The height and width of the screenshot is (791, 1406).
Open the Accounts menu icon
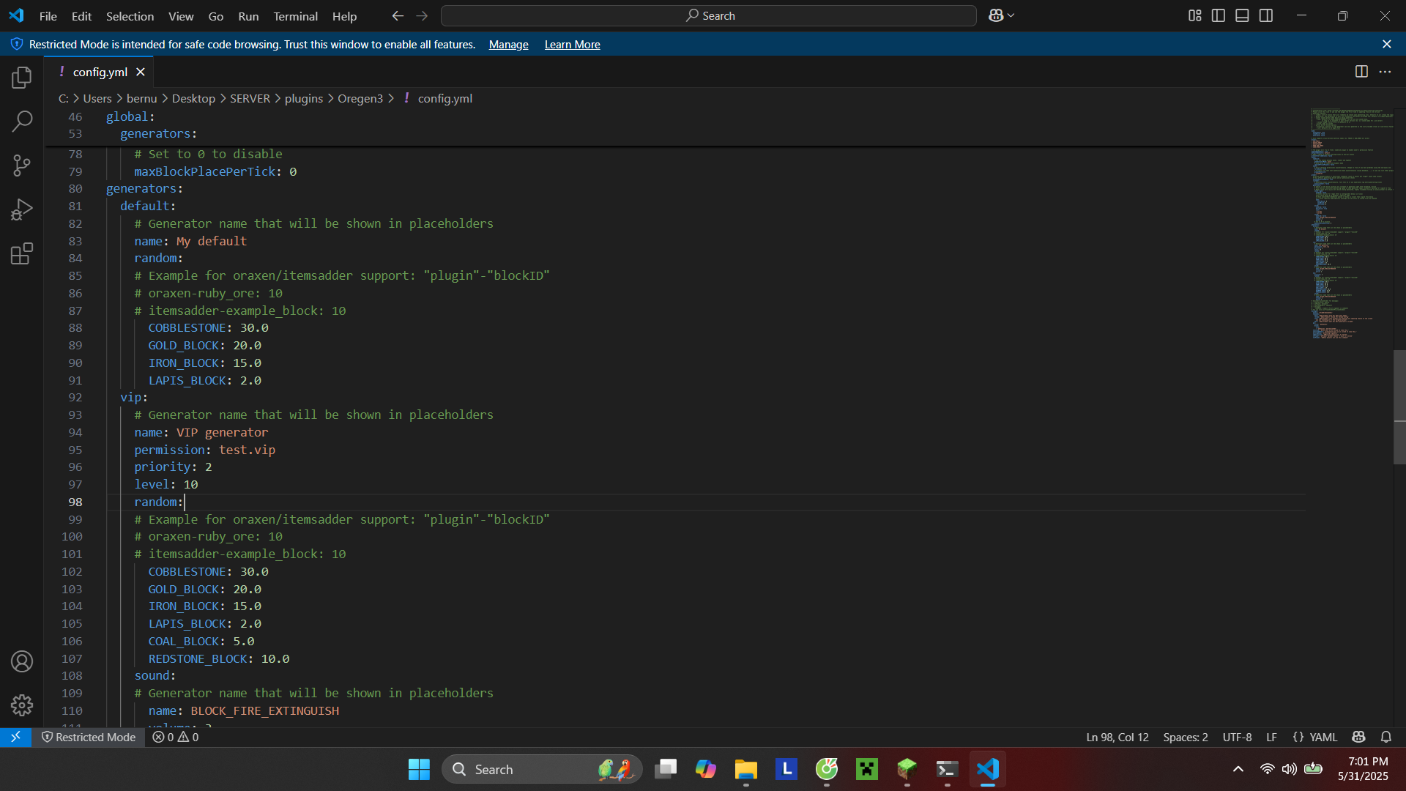pyautogui.click(x=22, y=661)
